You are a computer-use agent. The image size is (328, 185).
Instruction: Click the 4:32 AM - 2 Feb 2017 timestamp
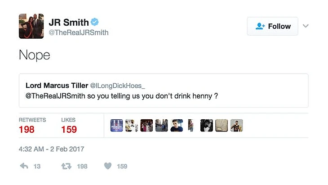tap(52, 149)
